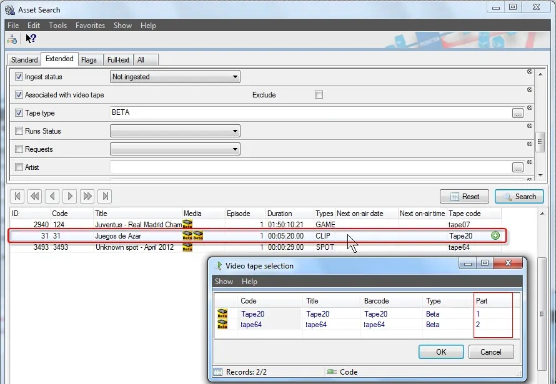This screenshot has width=556, height=384.
Task: Click Beta tape icon next to Tape20 in dialog
Action: click(222, 314)
